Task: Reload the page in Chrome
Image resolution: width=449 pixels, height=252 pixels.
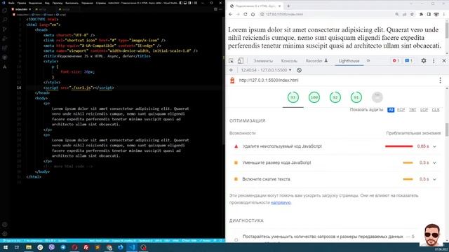Action: tap(246, 14)
